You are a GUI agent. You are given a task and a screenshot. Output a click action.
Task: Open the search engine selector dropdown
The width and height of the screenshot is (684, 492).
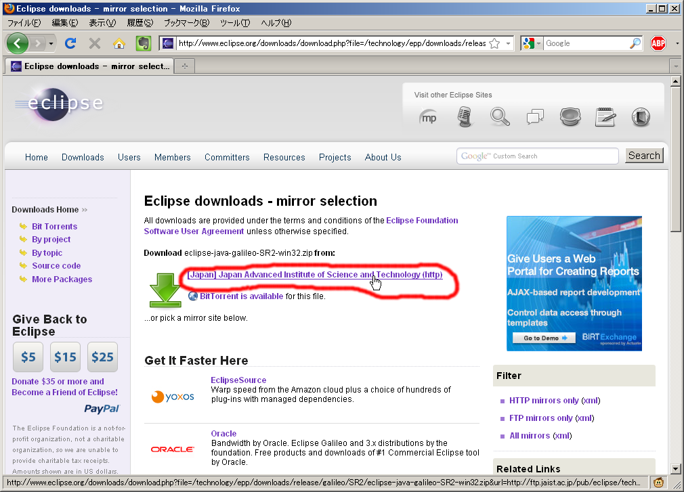pos(532,43)
